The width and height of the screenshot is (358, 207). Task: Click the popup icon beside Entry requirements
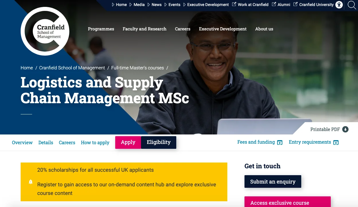(x=336, y=142)
